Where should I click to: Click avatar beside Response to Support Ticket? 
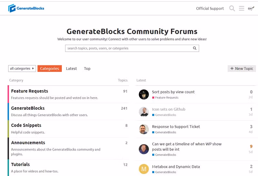144,129
